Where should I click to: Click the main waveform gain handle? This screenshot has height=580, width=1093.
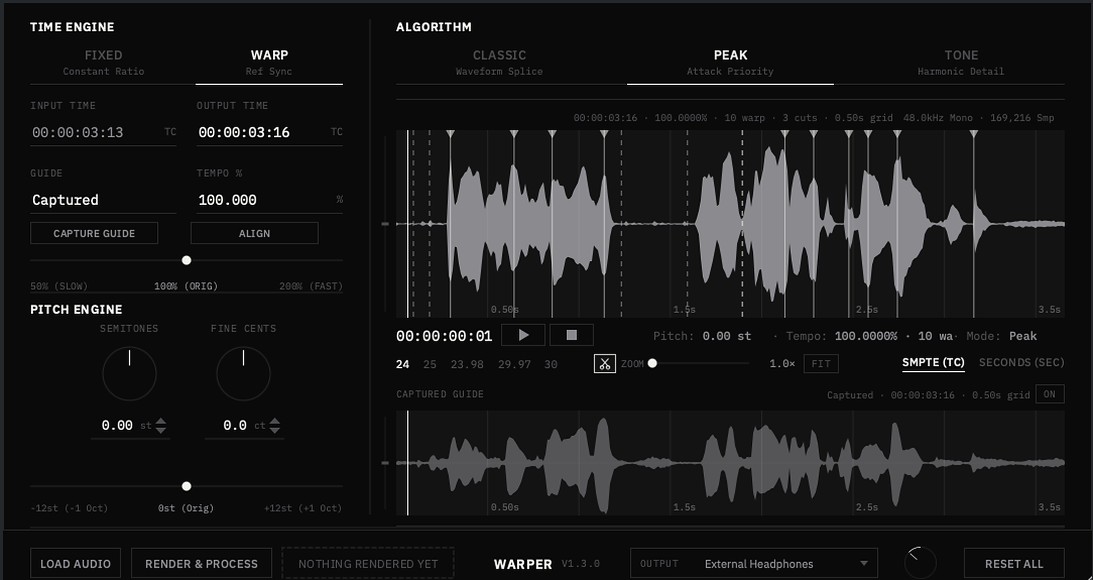(386, 224)
